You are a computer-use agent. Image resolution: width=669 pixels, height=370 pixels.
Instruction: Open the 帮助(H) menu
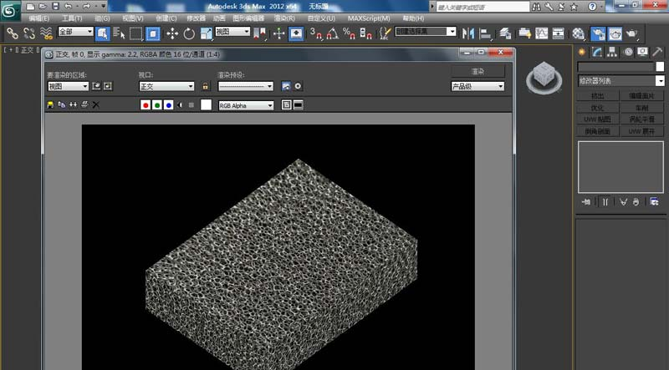pyautogui.click(x=413, y=18)
